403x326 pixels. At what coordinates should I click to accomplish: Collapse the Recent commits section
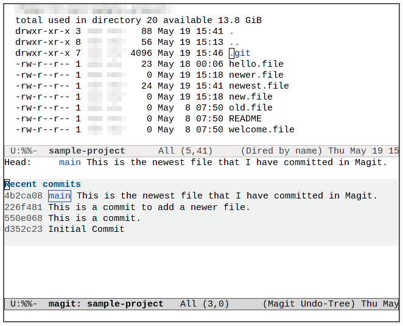[x=43, y=184]
